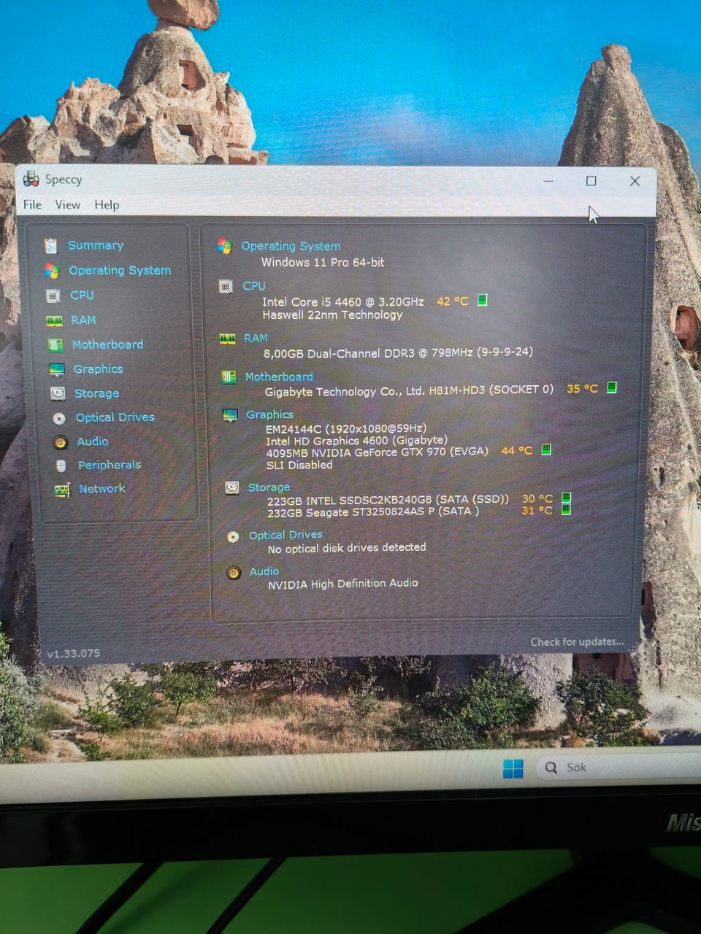Click the search magnifier icon on taskbar
Image resolution: width=701 pixels, height=934 pixels.
(x=551, y=768)
